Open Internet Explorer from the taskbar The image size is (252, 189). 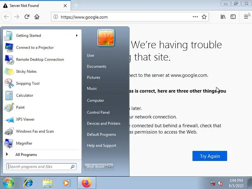28,183
